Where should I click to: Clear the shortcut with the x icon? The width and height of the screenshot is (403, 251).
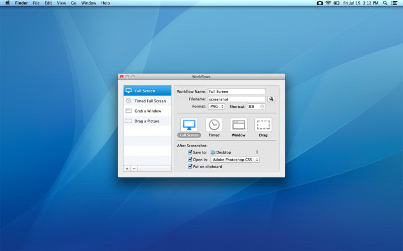(262, 106)
